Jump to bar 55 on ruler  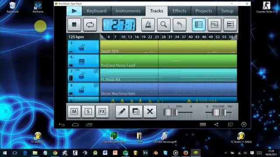pos(224,37)
